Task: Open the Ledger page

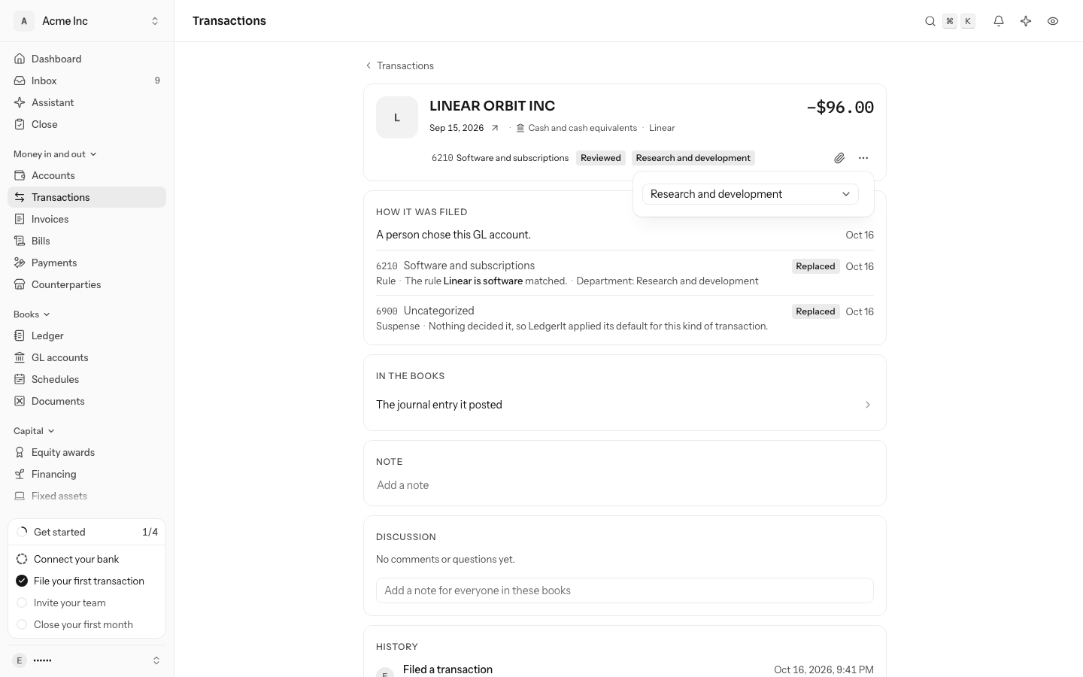Action: (86, 335)
